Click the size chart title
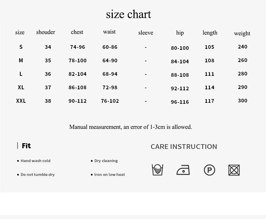 point(128,14)
